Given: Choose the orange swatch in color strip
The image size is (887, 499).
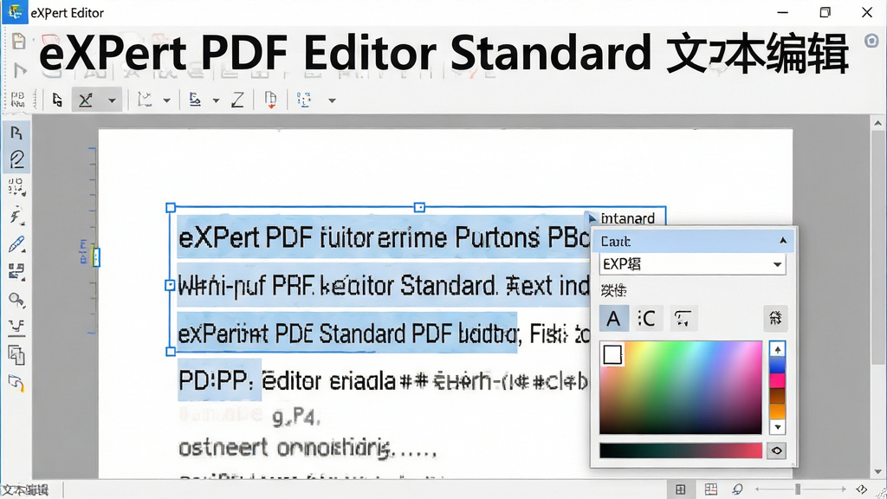Looking at the screenshot, I should point(778,412).
